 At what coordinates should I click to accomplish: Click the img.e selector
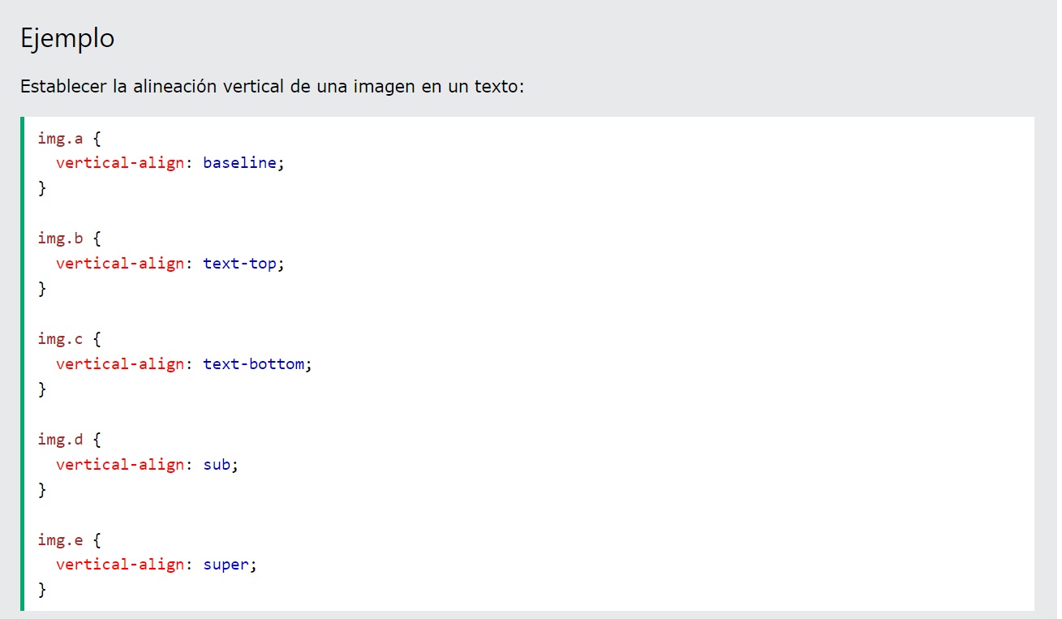[x=60, y=540]
